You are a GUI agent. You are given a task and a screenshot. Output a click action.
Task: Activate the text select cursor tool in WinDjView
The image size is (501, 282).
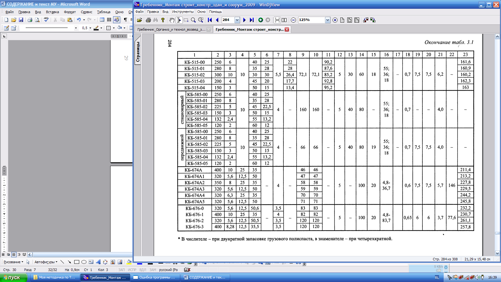[x=179, y=20]
